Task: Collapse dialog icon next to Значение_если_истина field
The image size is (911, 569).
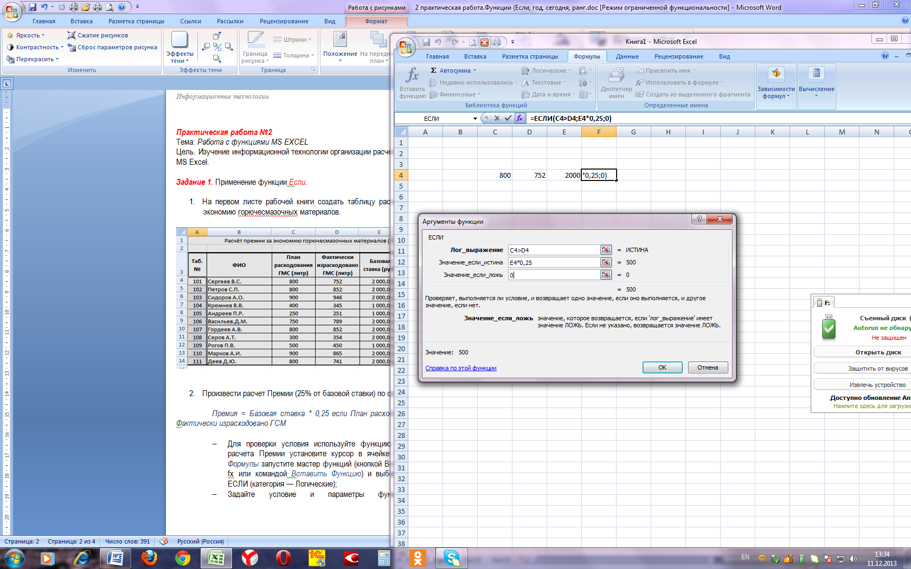Action: click(x=606, y=262)
